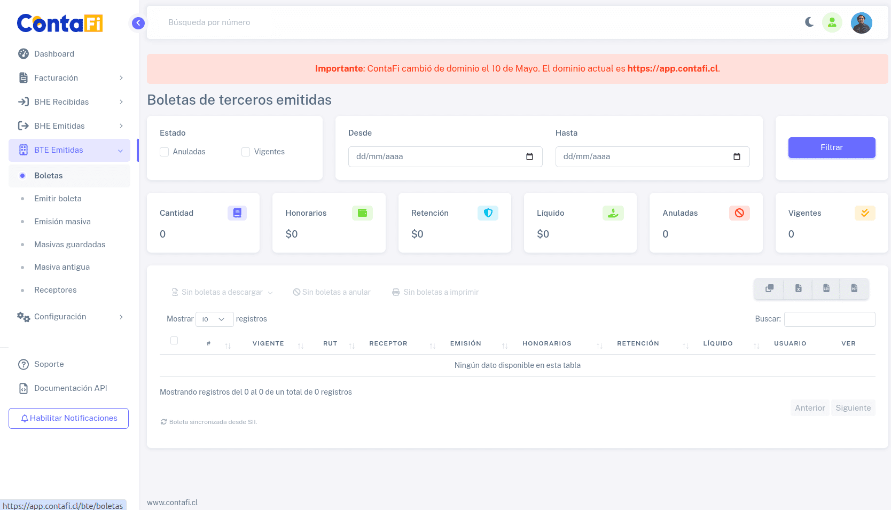Viewport: 891px width, 510px height.
Task: Toggle dark mode with the moon icon
Action: (x=809, y=22)
